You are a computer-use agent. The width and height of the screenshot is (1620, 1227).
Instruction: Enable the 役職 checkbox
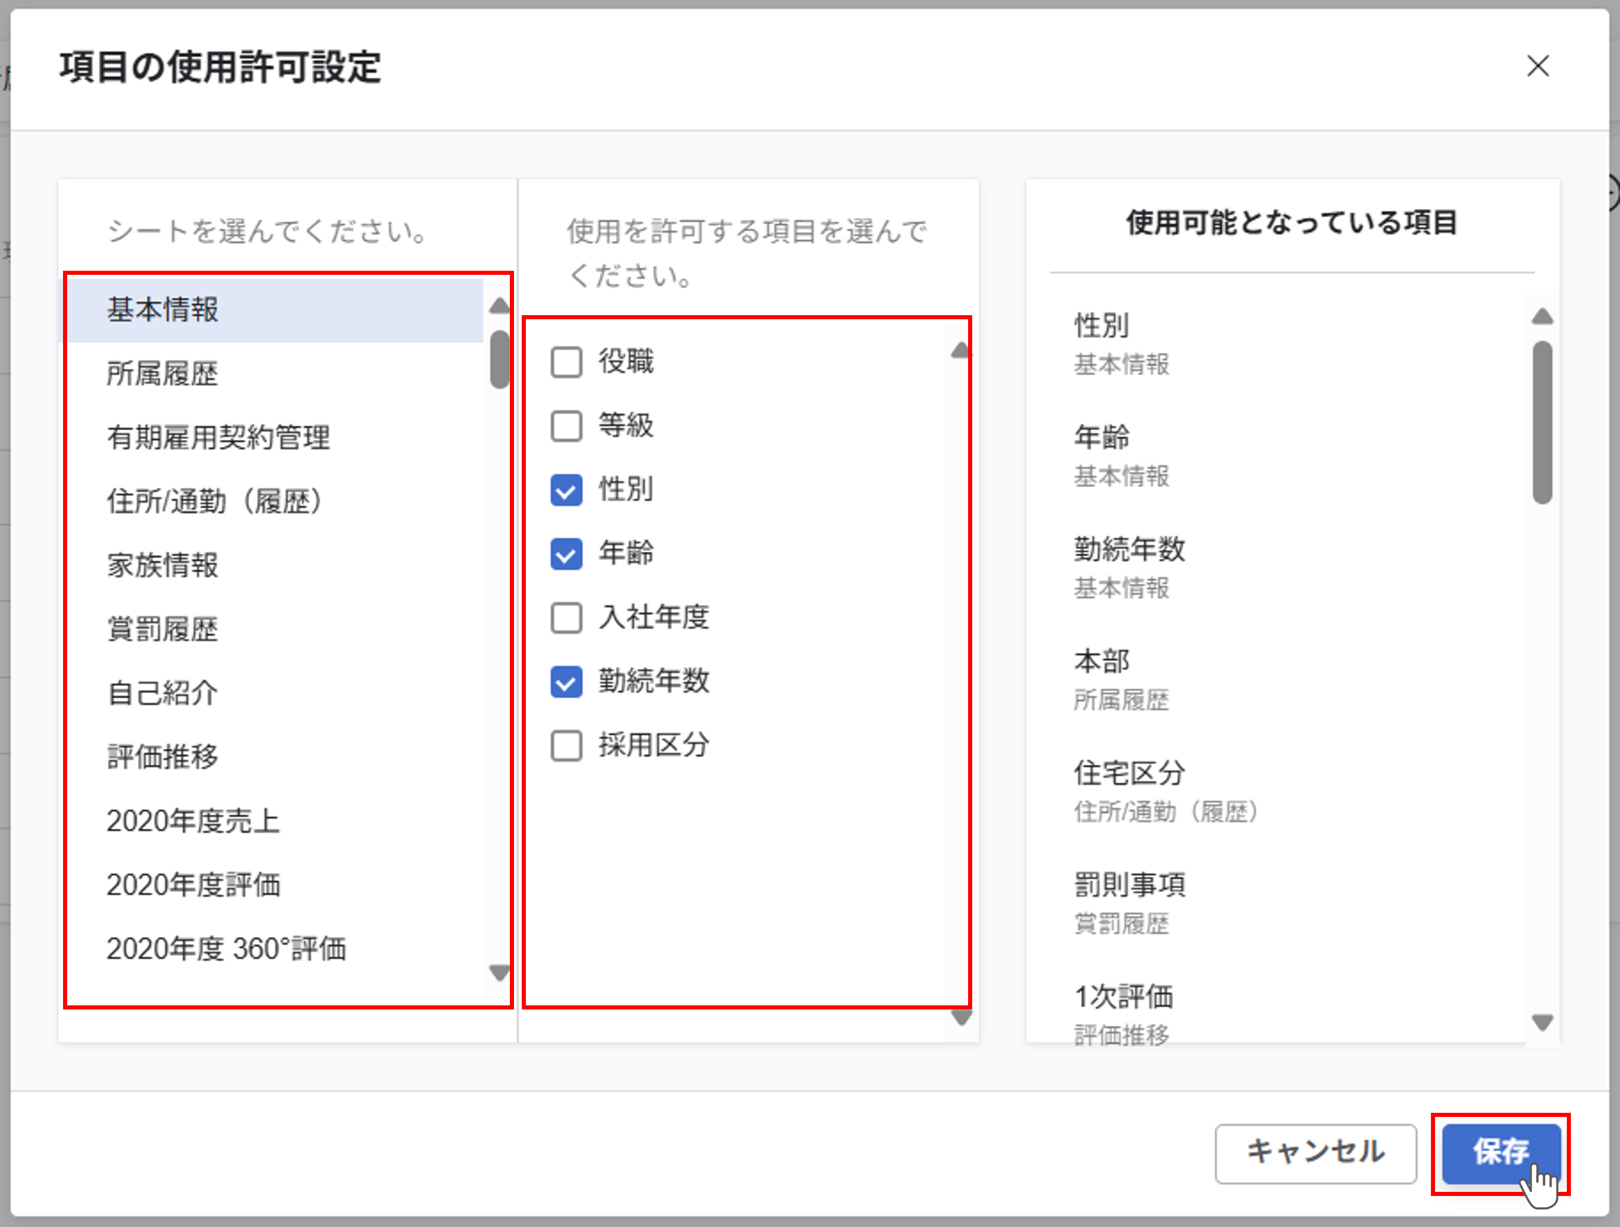[x=566, y=362]
